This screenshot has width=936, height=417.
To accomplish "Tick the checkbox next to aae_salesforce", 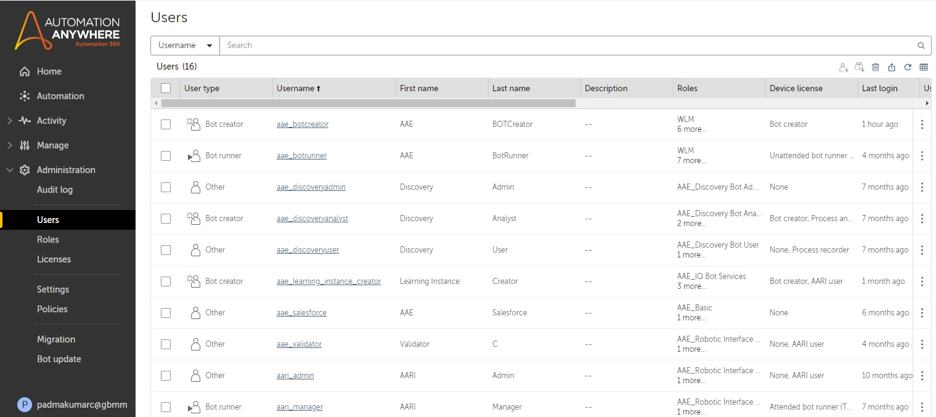I will (165, 312).
